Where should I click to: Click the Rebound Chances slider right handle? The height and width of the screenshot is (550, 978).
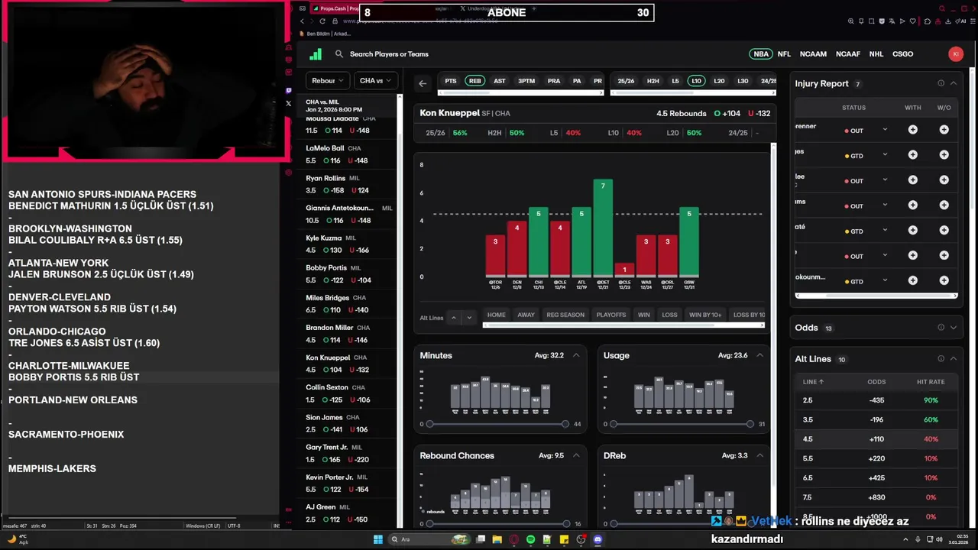tap(565, 524)
